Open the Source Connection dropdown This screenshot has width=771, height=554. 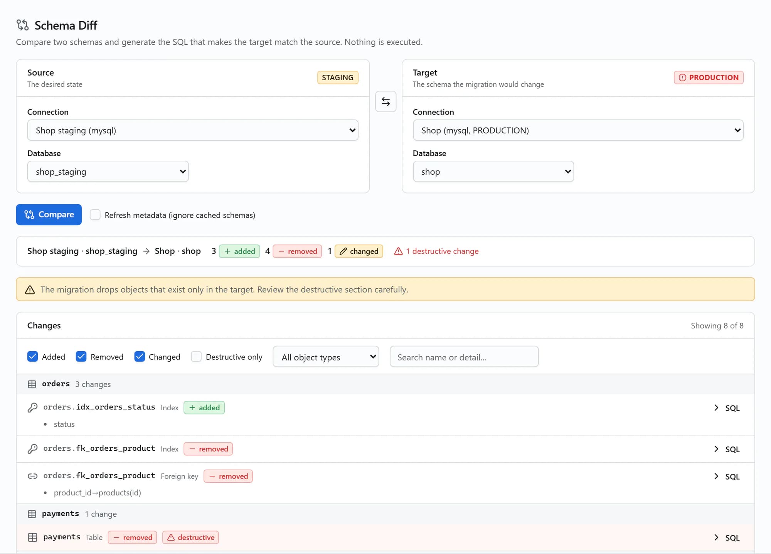click(193, 130)
